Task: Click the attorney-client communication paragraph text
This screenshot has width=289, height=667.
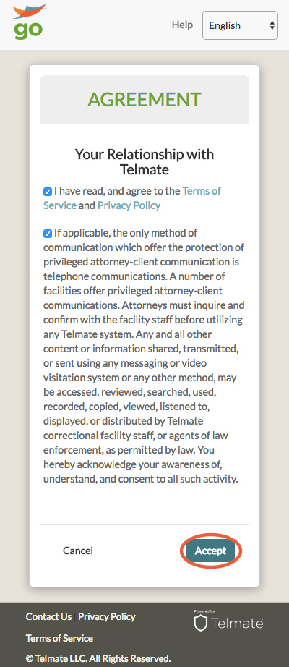Action: coord(144,356)
